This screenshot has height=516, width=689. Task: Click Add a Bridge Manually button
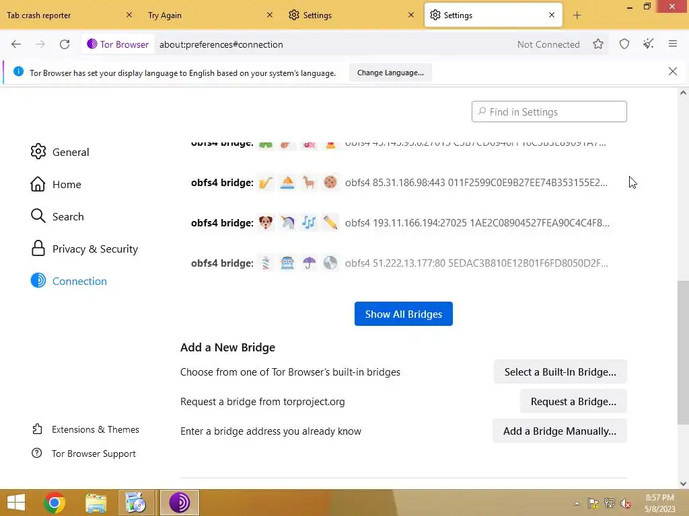click(x=560, y=431)
